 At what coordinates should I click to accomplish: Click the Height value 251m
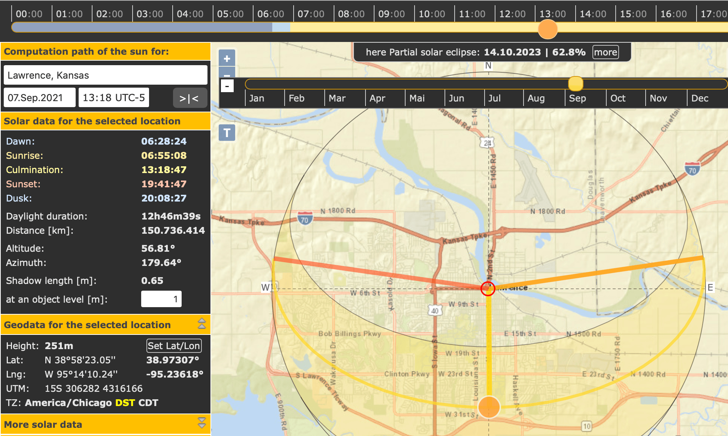[x=59, y=346]
